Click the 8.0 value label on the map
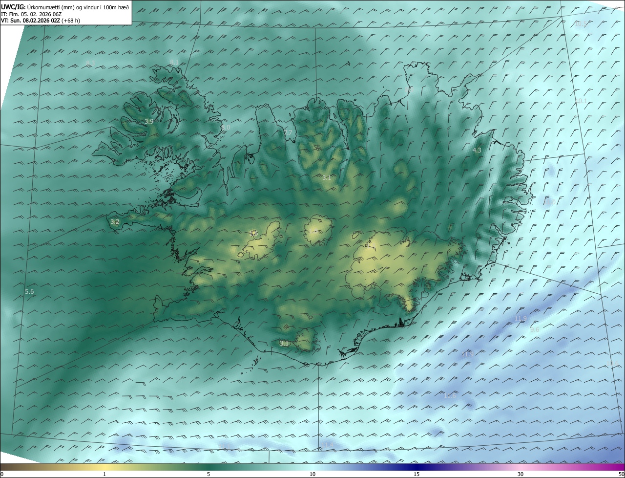625x478 pixels. pyautogui.click(x=225, y=128)
